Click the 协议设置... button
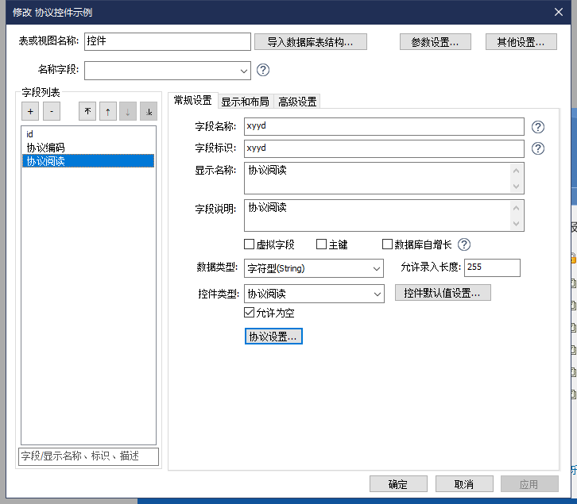 click(273, 337)
